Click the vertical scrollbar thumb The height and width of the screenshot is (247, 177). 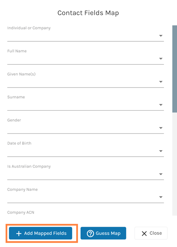coord(175,69)
